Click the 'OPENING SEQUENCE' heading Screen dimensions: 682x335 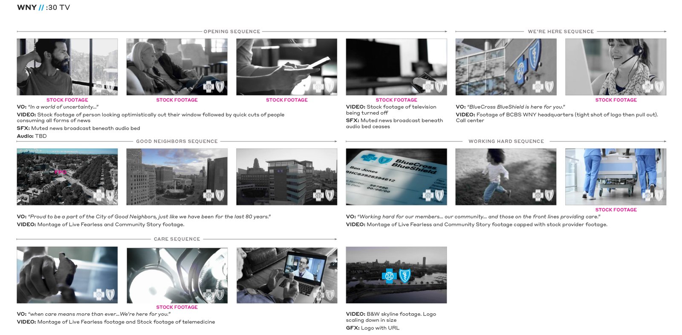point(232,32)
